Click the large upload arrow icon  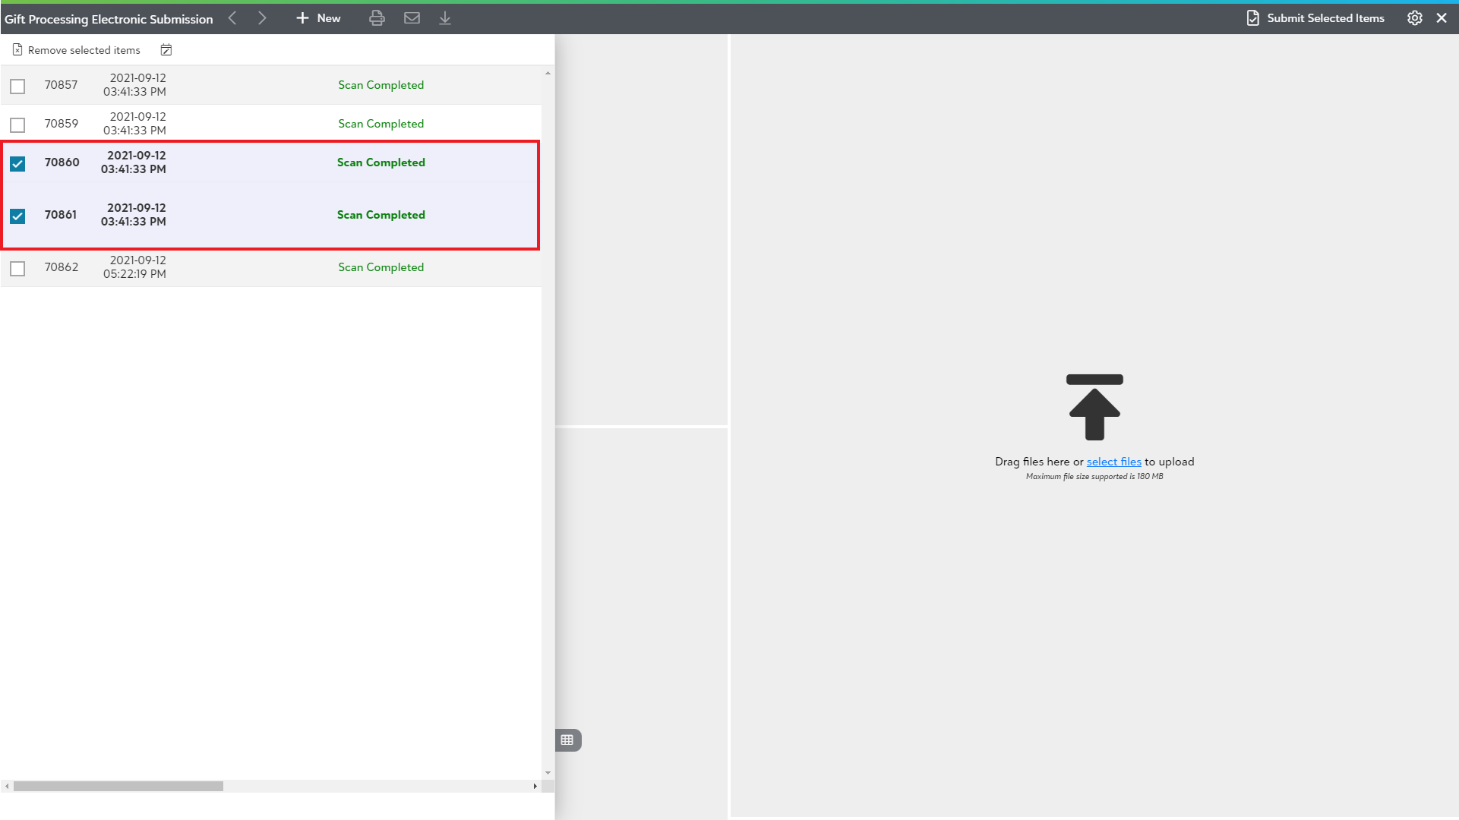[1094, 408]
